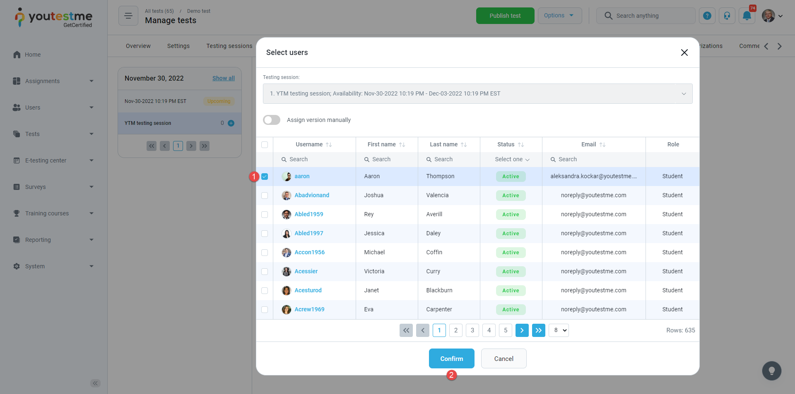Click the Tests sidebar icon
Image resolution: width=795 pixels, height=394 pixels.
[17, 134]
